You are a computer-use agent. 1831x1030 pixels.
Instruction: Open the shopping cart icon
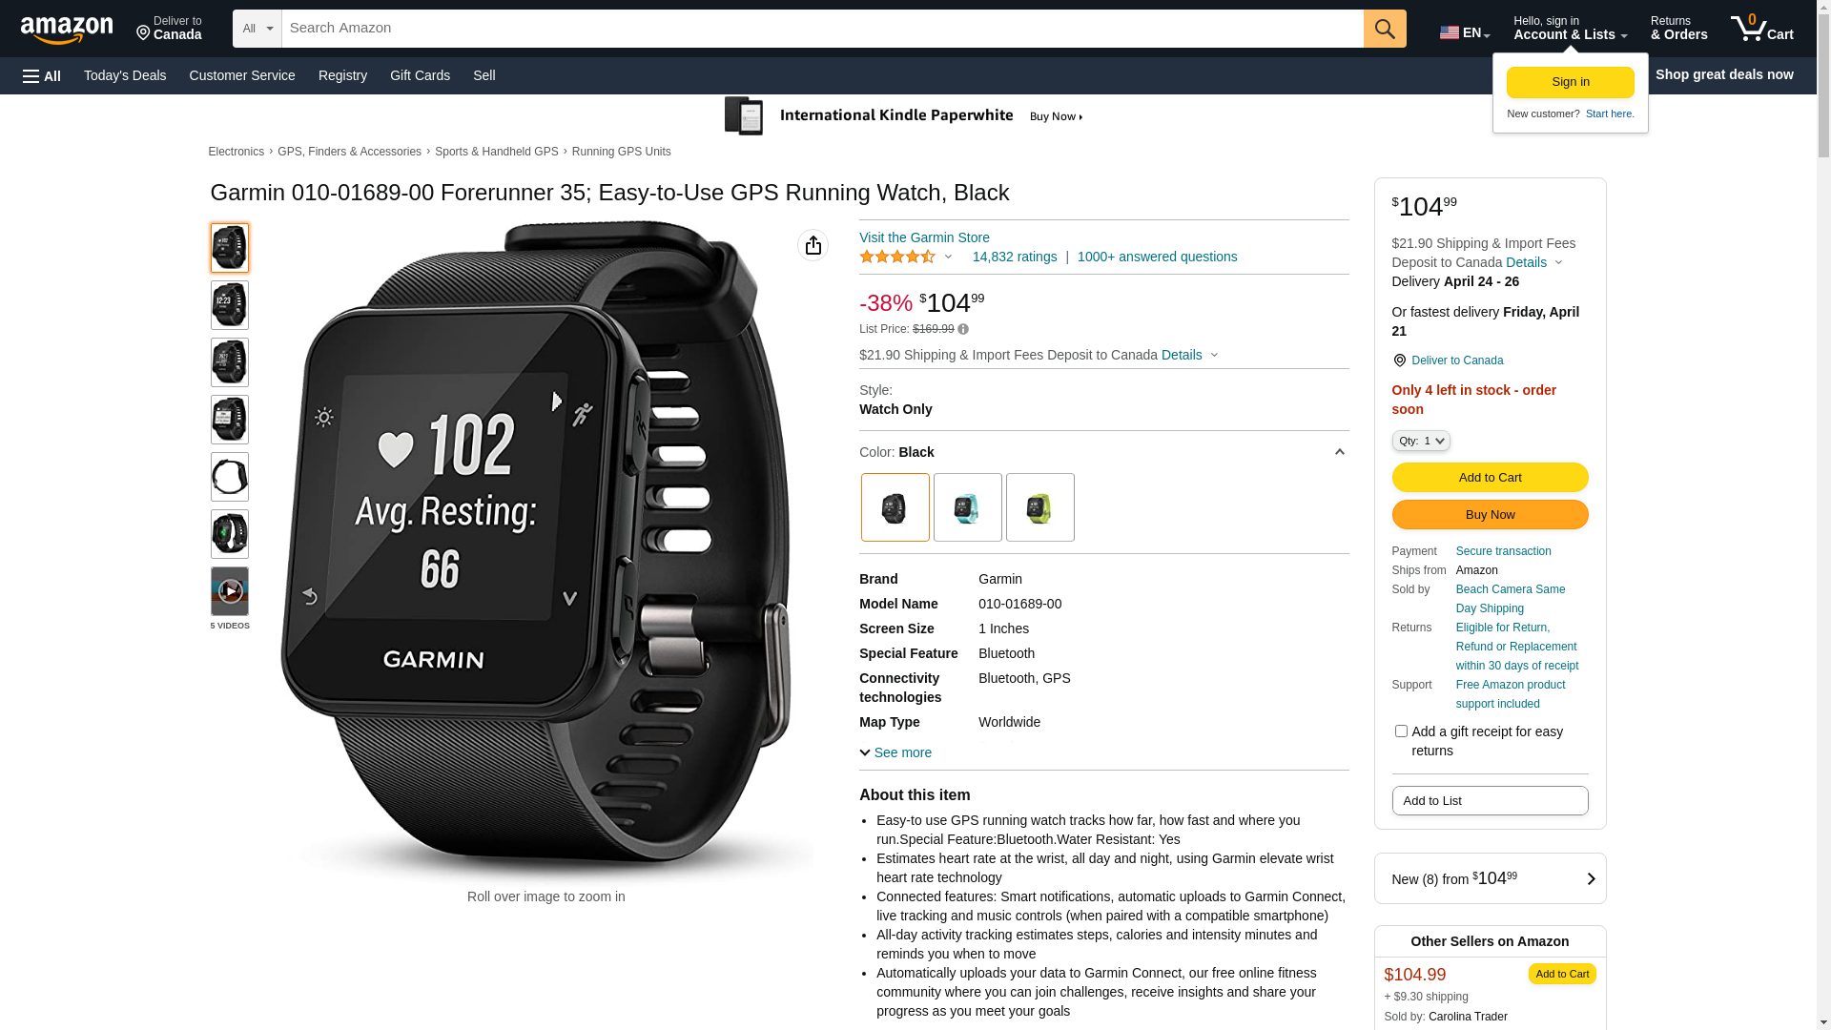[1761, 29]
